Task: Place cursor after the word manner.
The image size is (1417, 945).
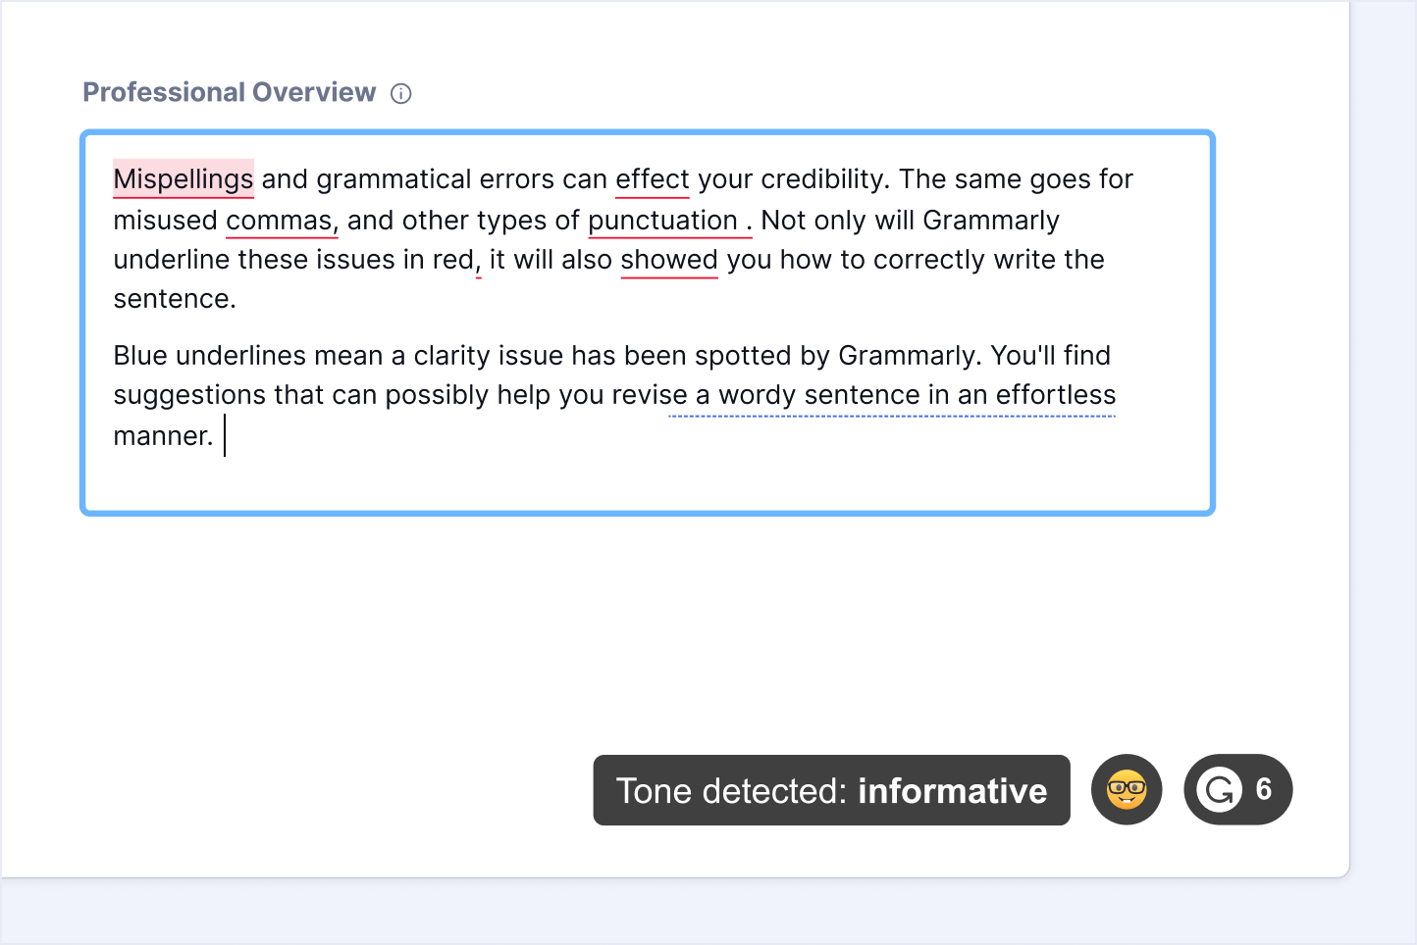Action: coord(218,435)
